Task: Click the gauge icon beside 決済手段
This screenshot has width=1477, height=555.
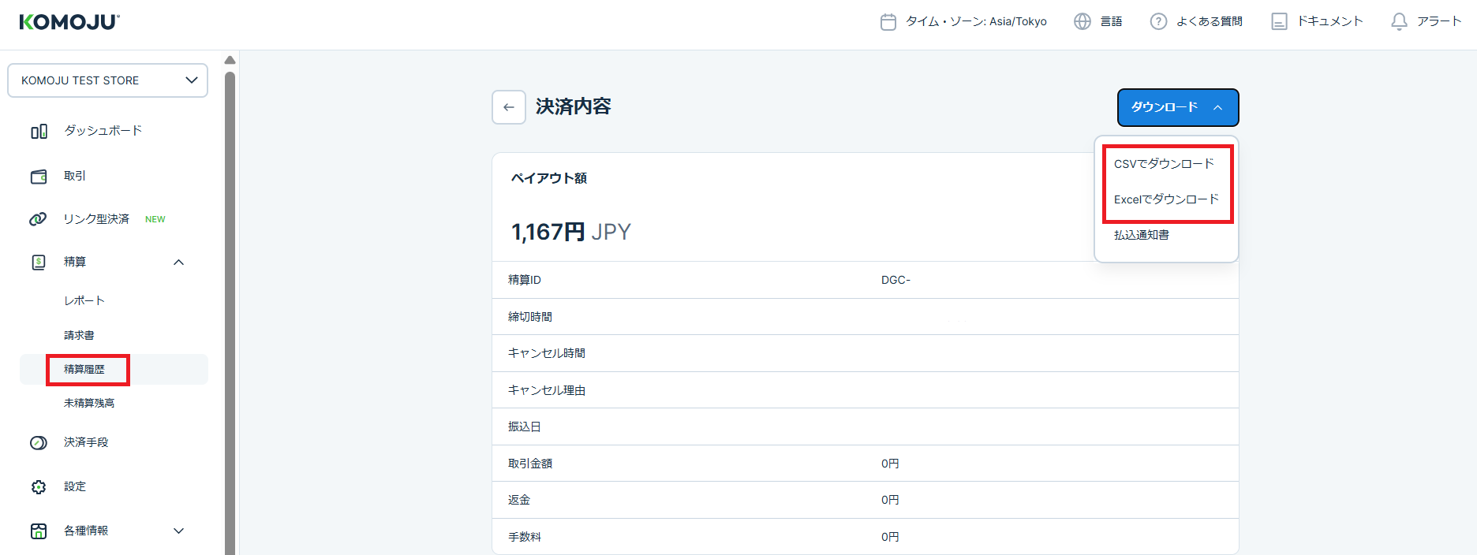Action: click(39, 443)
